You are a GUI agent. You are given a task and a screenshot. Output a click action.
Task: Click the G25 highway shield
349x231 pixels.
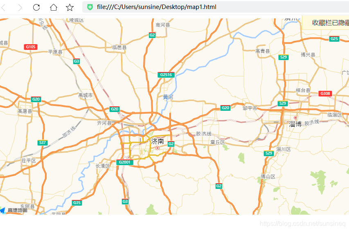(334, 39)
